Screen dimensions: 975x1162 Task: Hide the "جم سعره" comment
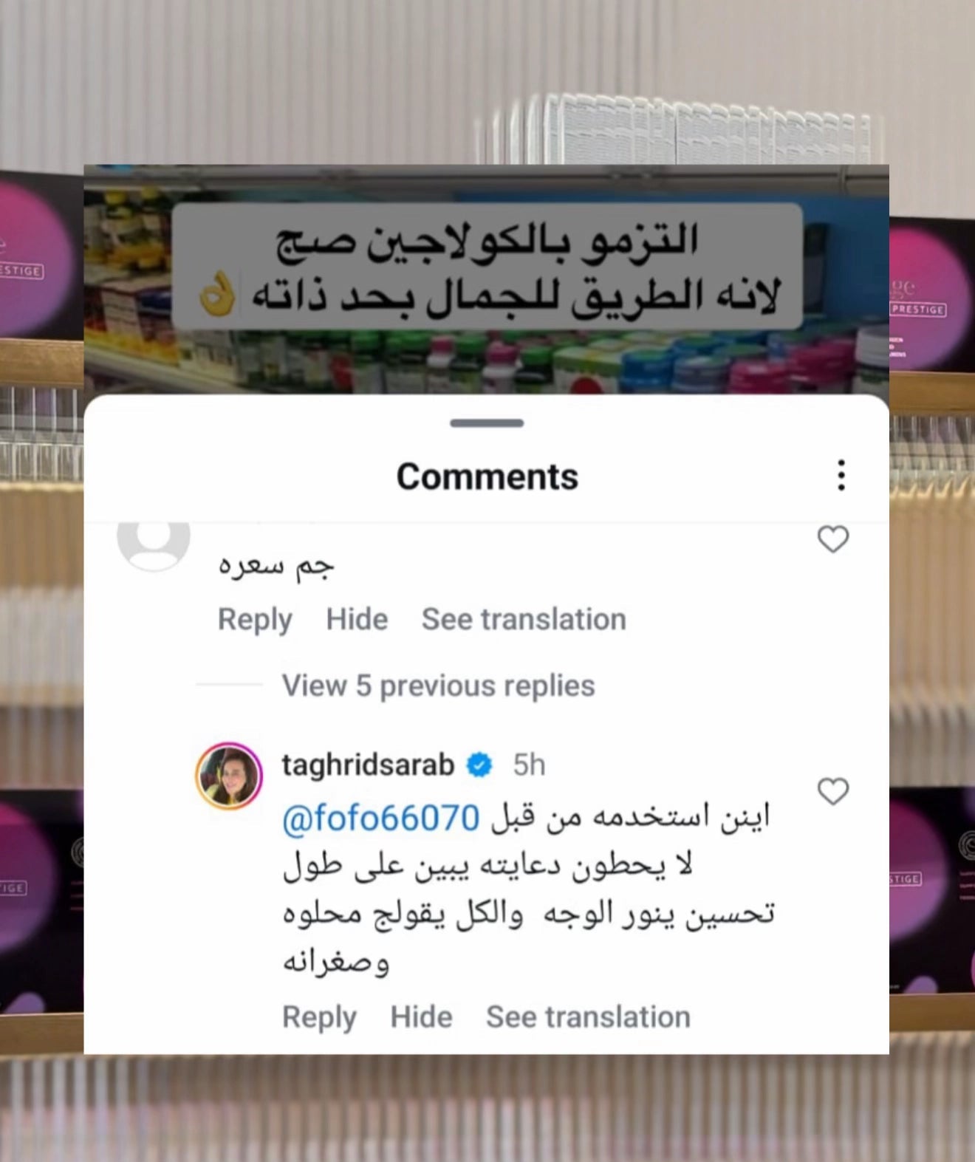pyautogui.click(x=357, y=619)
